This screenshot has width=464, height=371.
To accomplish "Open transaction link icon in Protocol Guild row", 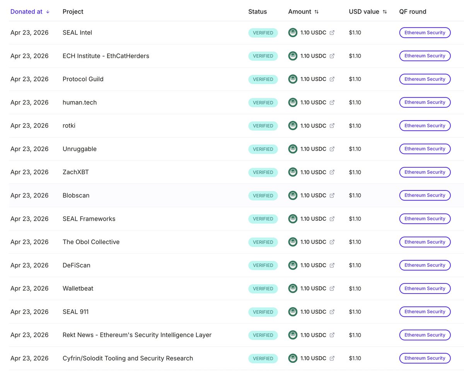I will click(332, 79).
